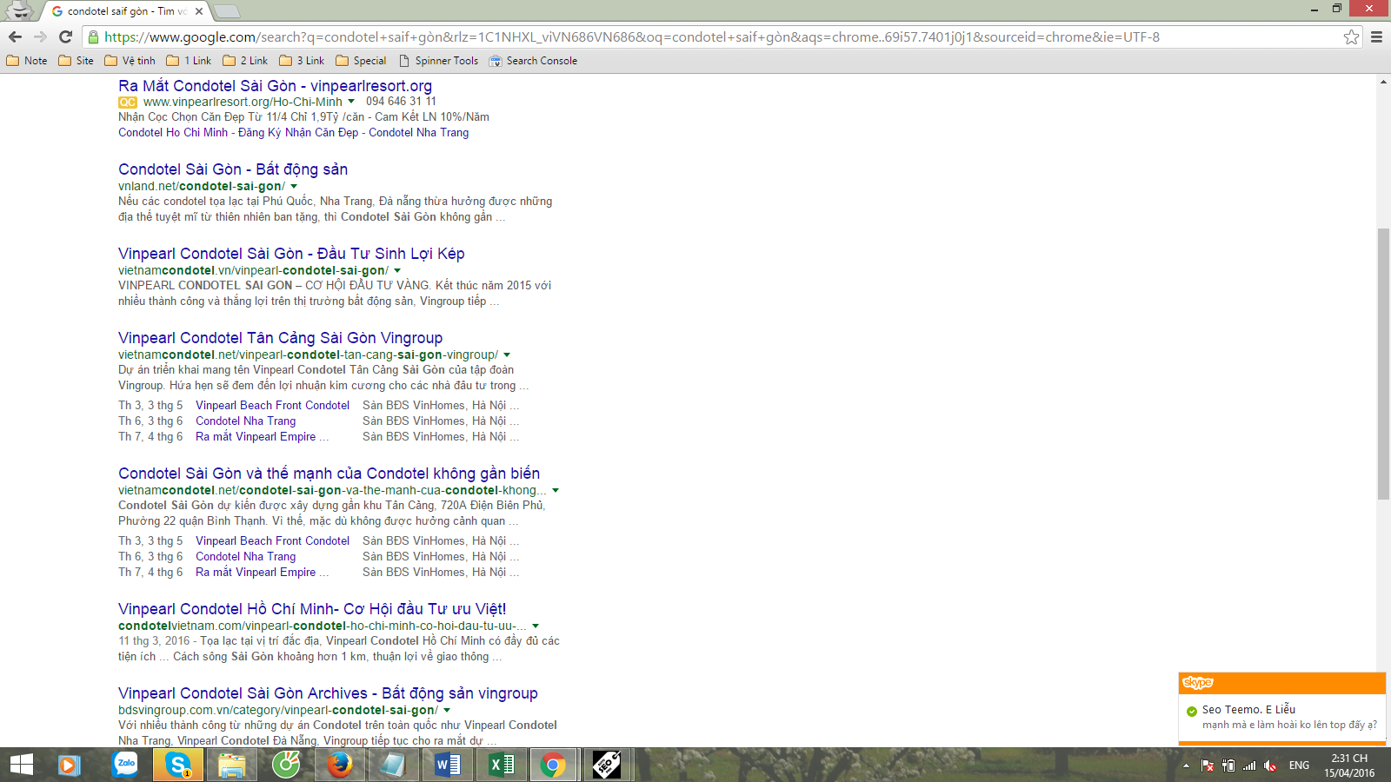Image resolution: width=1391 pixels, height=782 pixels.
Task: Click the taskbar clock showing 2:31 CH
Action: 1349,765
